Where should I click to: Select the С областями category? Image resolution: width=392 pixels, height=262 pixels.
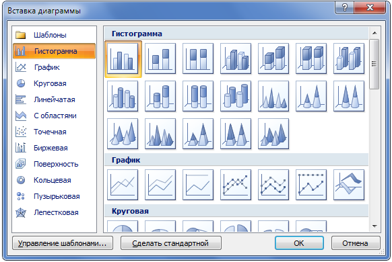coord(55,116)
